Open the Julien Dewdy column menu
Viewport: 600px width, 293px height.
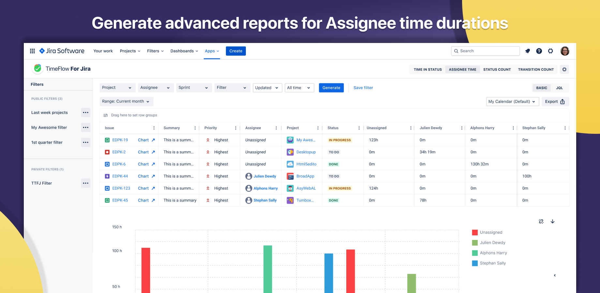coord(462,128)
